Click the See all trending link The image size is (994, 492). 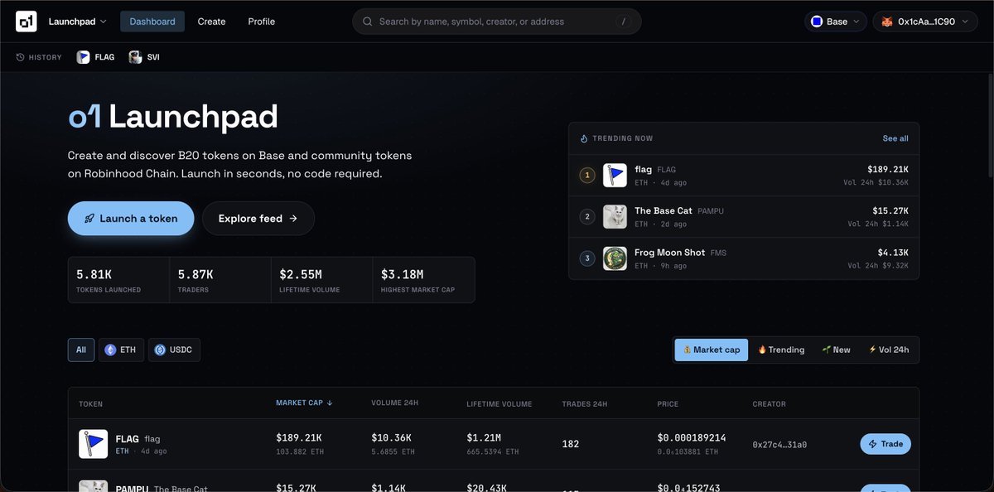tap(895, 138)
